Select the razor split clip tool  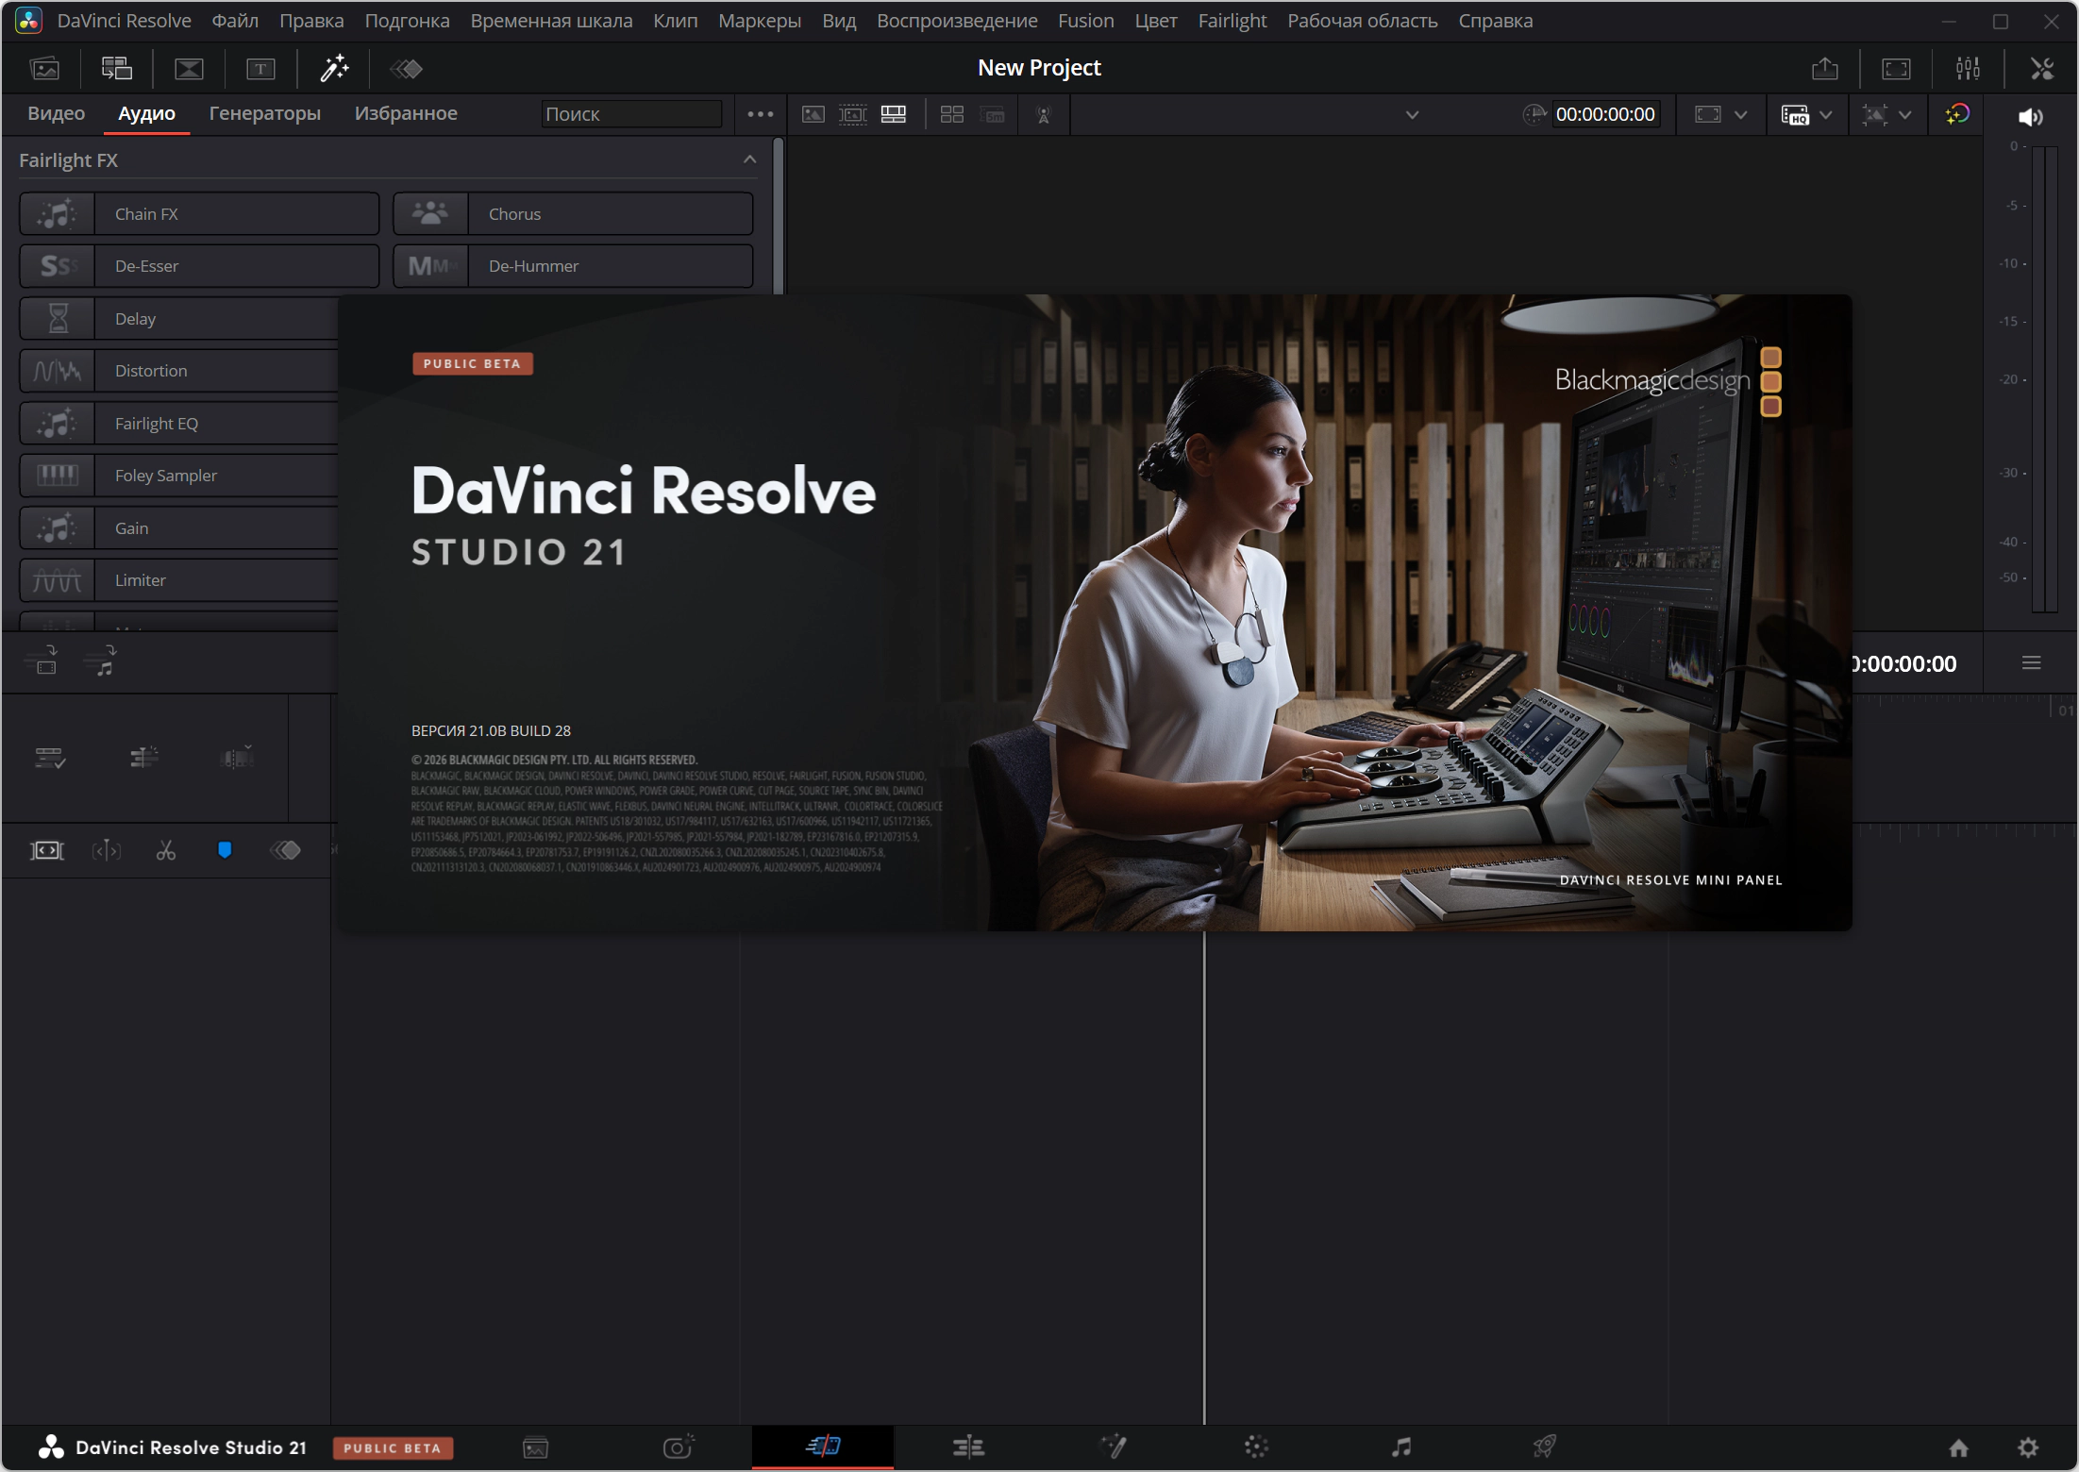(x=166, y=851)
